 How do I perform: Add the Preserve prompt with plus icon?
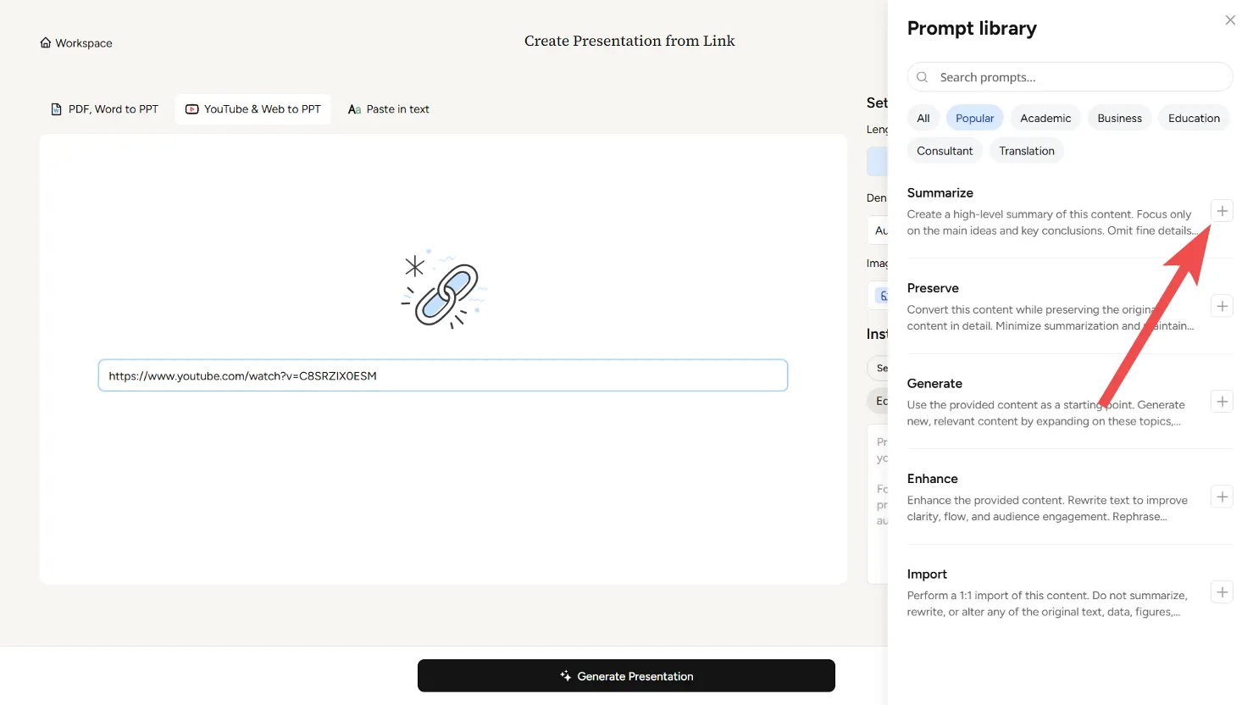click(x=1222, y=306)
